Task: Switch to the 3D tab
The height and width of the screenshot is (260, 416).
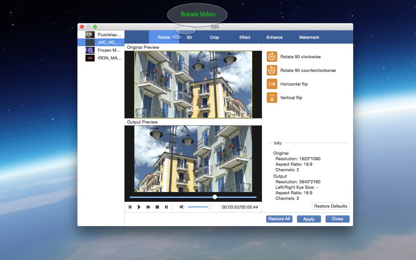Action: click(189, 37)
